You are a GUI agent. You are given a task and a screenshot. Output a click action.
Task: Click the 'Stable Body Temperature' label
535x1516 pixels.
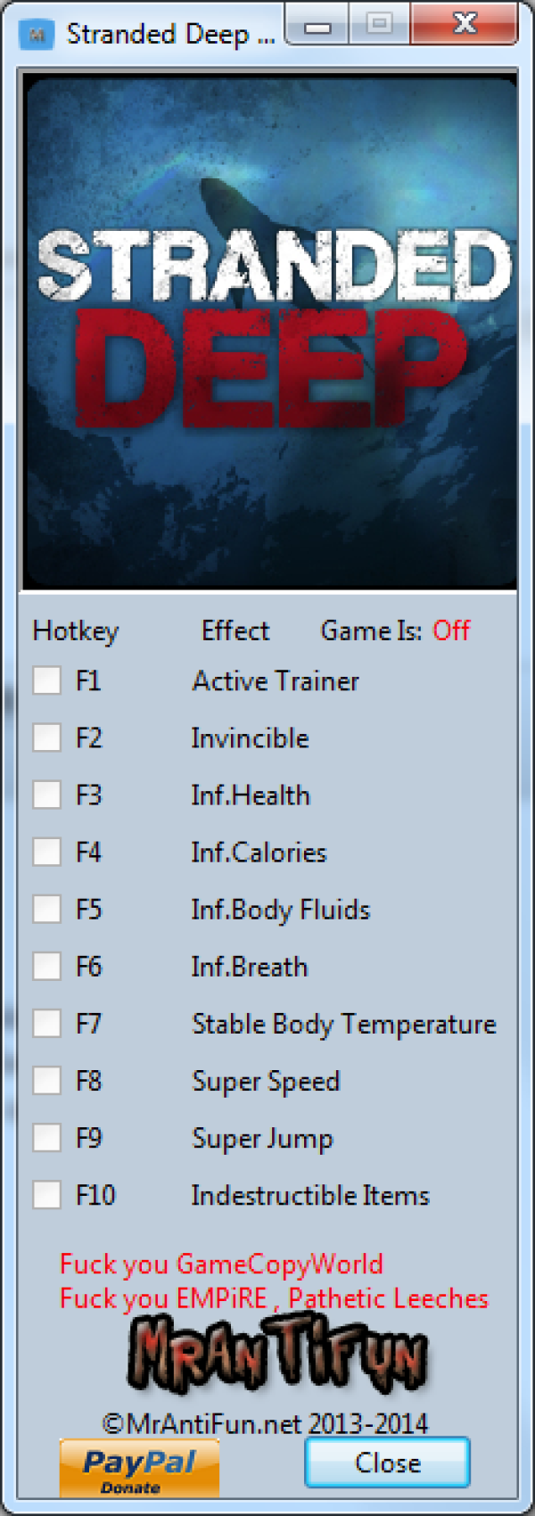click(344, 1024)
